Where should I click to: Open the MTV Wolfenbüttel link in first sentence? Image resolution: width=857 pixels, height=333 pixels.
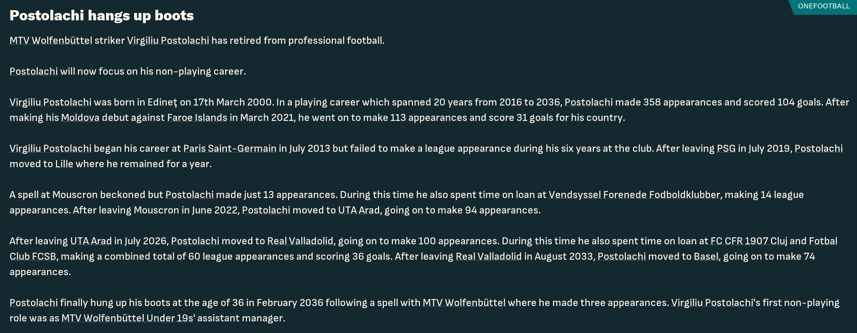(x=51, y=40)
